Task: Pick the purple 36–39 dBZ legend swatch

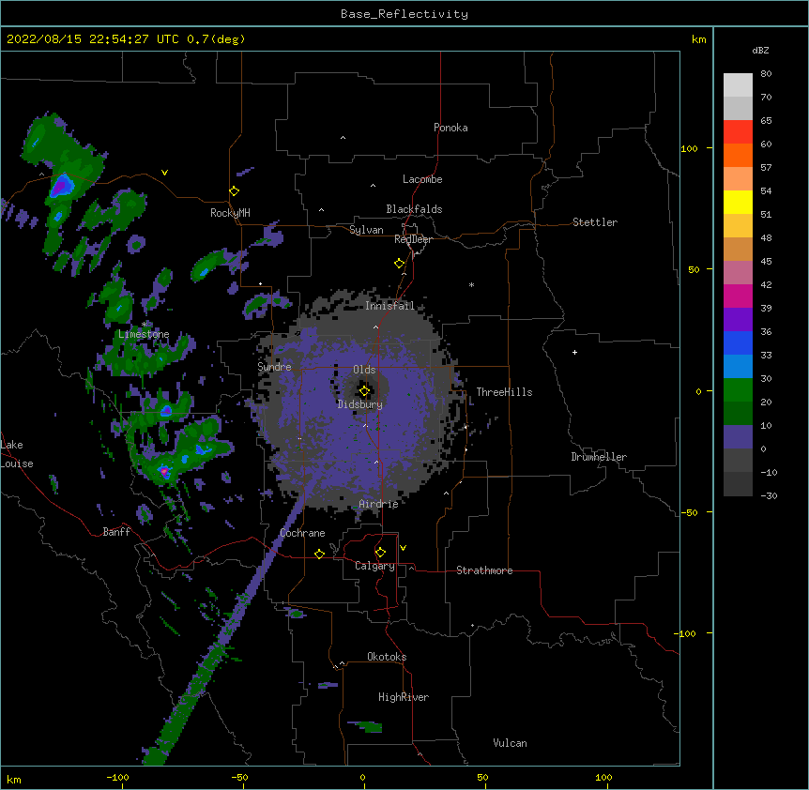Action: 738,320
